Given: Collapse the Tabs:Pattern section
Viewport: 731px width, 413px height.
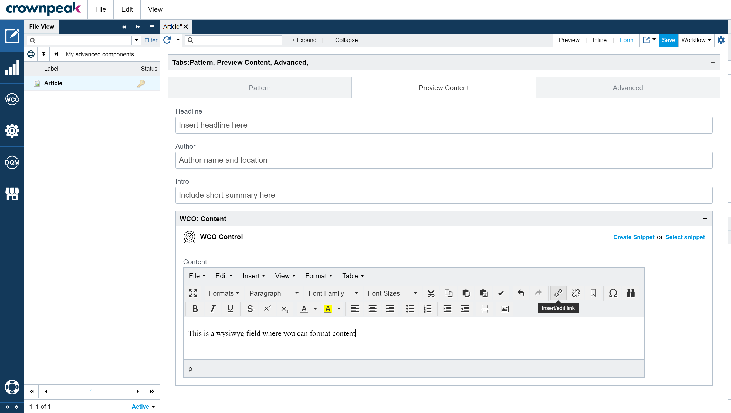Looking at the screenshot, I should (x=713, y=62).
